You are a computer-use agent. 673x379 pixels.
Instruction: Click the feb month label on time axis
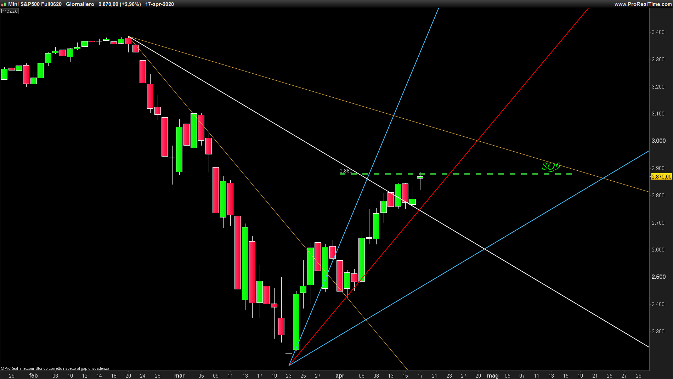point(33,375)
